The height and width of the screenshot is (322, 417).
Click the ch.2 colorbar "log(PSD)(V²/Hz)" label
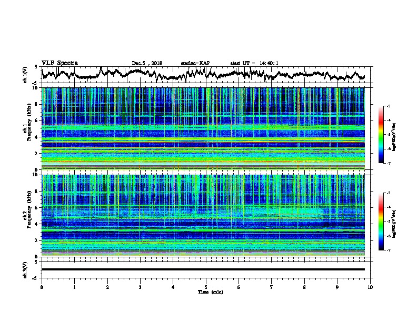(394, 224)
